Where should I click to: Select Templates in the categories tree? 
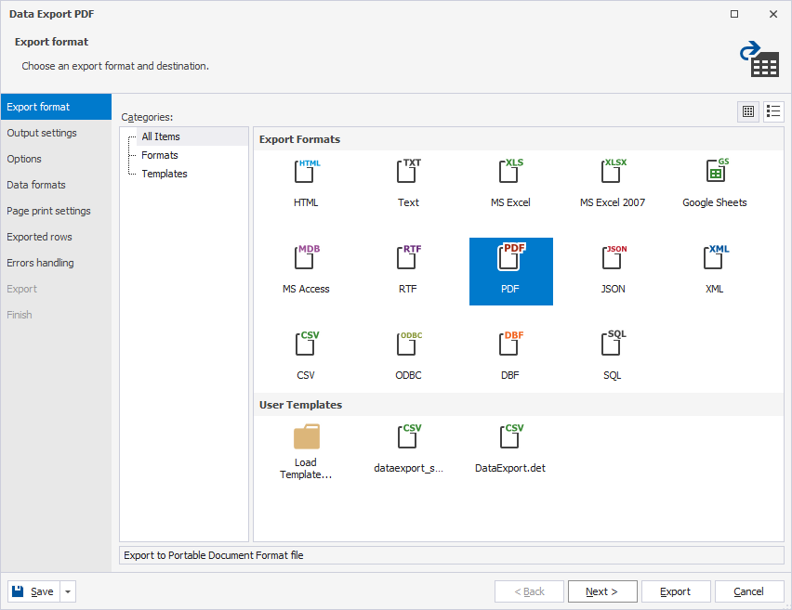pyautogui.click(x=165, y=174)
